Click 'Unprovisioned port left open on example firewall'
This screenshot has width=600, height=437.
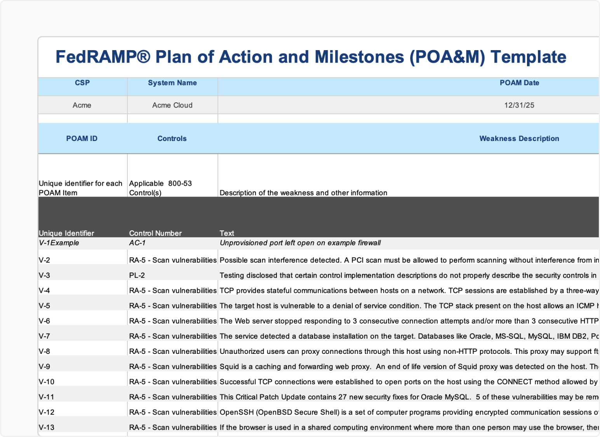point(300,243)
